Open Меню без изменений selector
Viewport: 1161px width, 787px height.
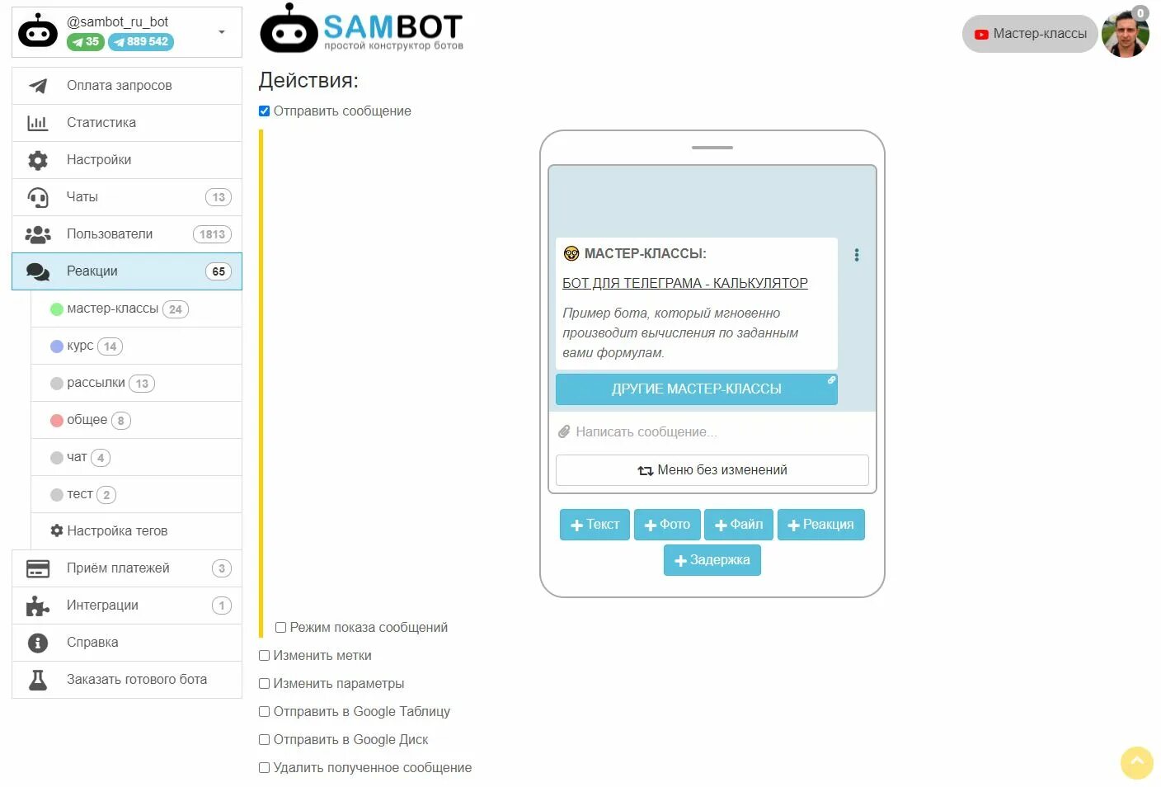pyautogui.click(x=712, y=470)
